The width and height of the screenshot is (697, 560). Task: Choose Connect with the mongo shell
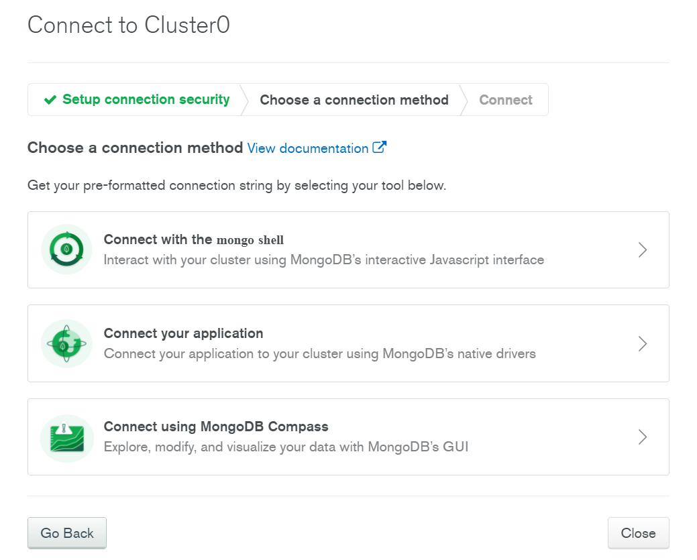coord(193,239)
